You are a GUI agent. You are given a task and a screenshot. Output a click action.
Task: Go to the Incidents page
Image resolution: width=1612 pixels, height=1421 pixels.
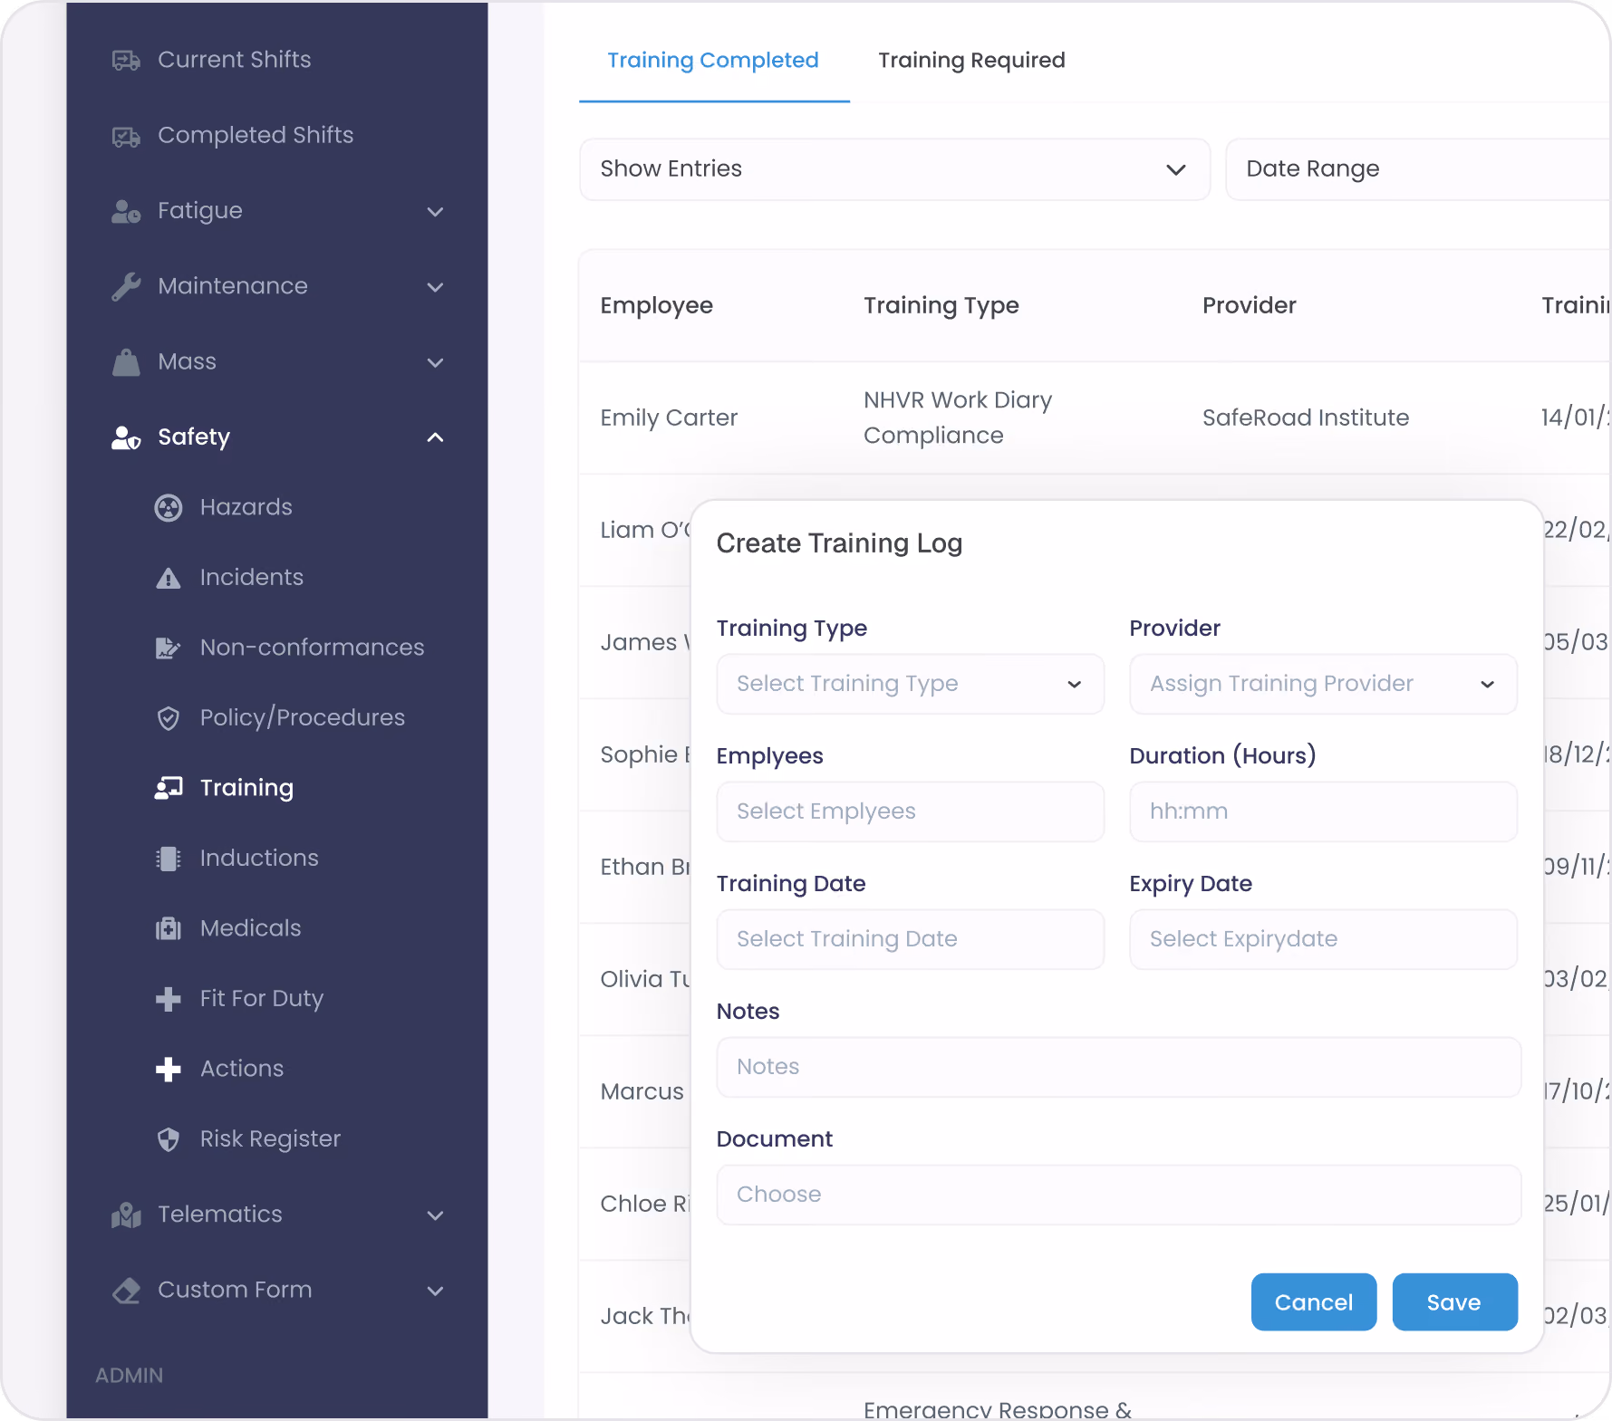(252, 578)
